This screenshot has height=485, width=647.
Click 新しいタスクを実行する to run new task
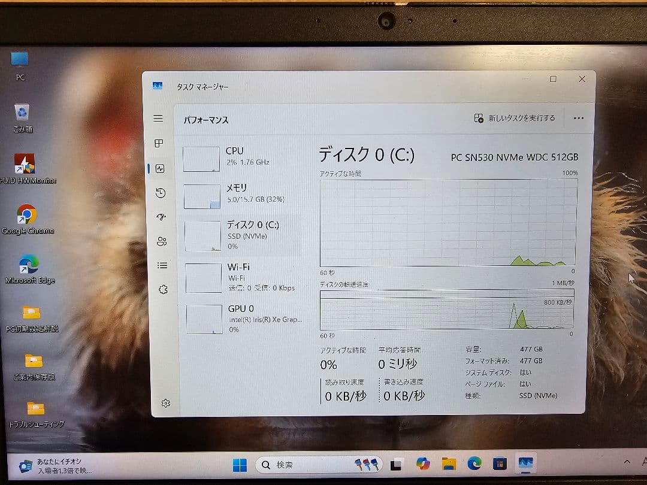point(514,118)
